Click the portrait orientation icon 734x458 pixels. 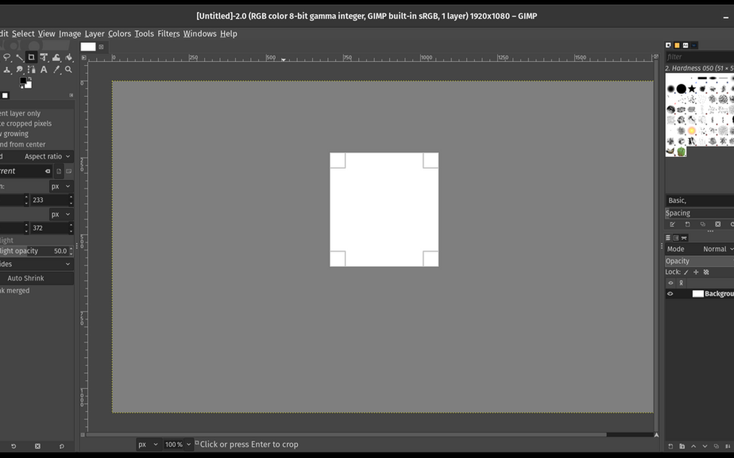tap(58, 171)
